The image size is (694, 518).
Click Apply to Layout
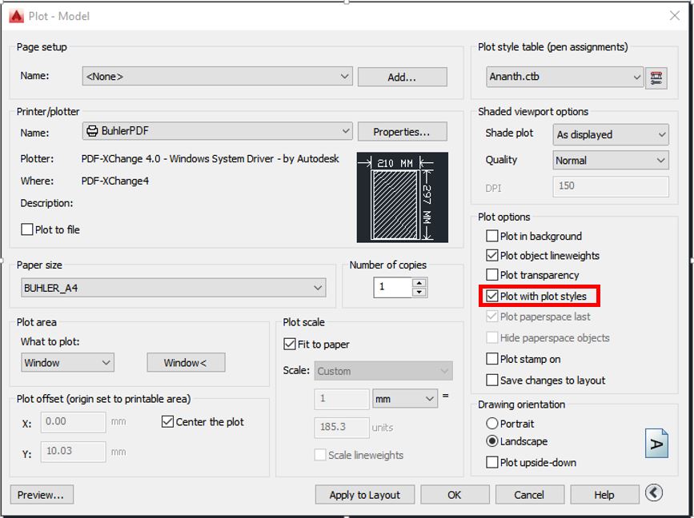tap(364, 494)
